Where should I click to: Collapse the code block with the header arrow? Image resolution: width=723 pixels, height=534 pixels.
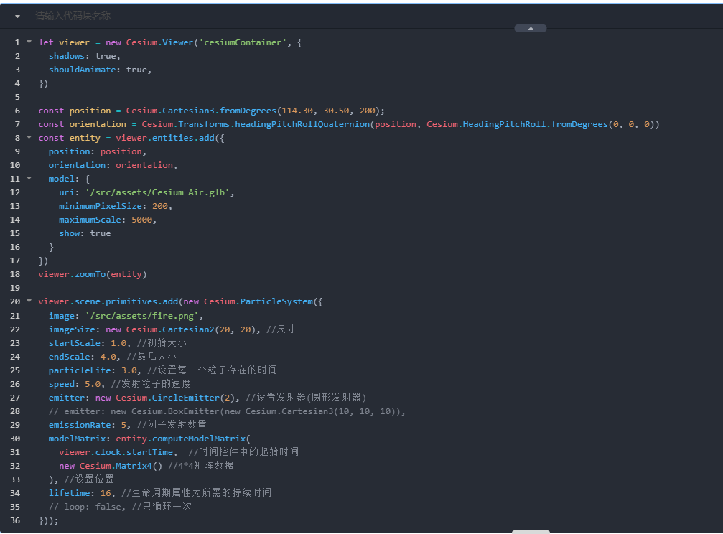click(17, 17)
